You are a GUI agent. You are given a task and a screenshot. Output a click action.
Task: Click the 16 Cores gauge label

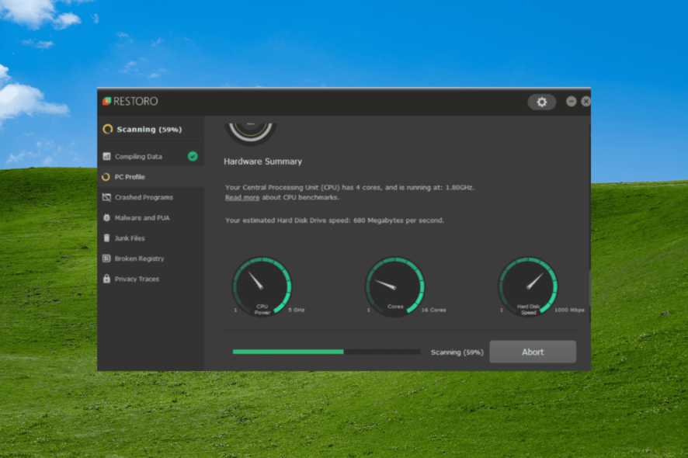pos(433,310)
